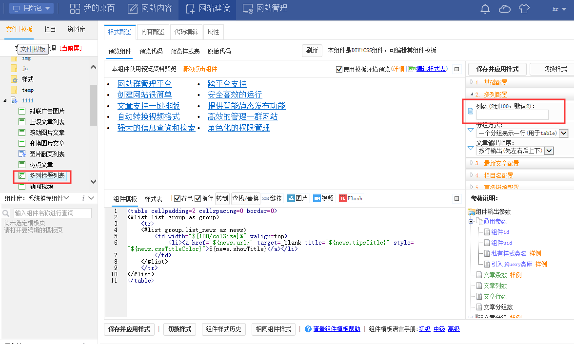This screenshot has height=344, width=574.
Task: Collapse the 通用参数 tree node
Action: point(471,222)
